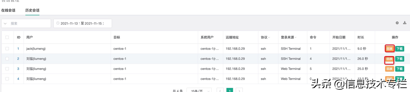Open 登录来源 column filter dropdown
This screenshot has width=410, height=92.
pos(296,37)
